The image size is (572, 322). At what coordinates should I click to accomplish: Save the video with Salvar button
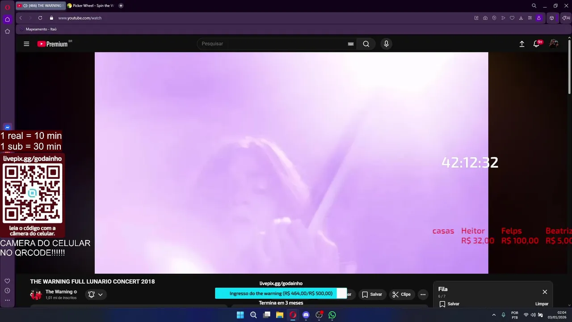[372, 294]
